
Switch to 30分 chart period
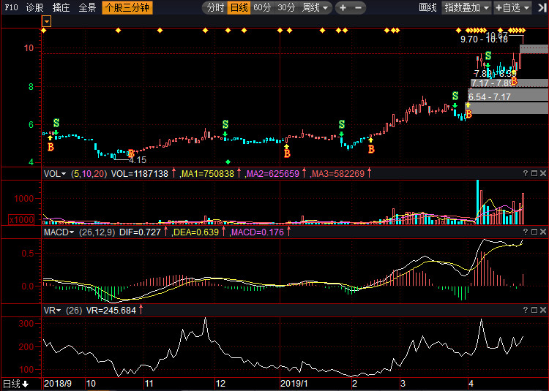[x=286, y=7]
